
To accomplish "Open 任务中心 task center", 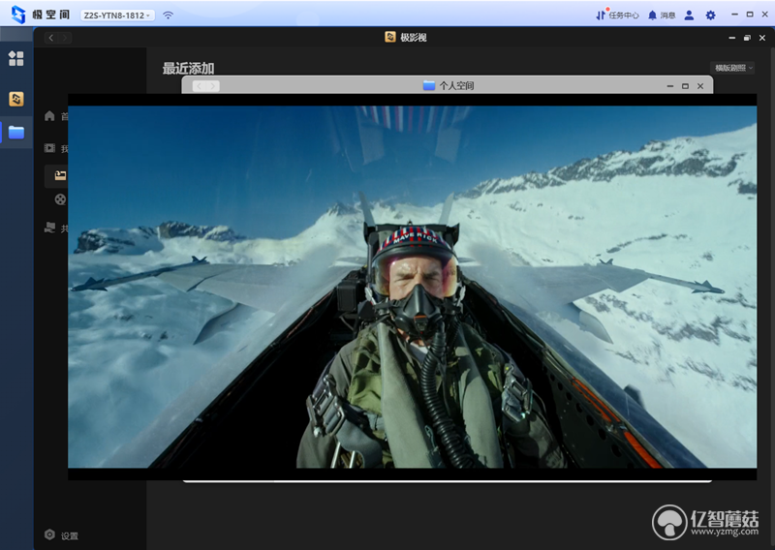I will pyautogui.click(x=617, y=15).
